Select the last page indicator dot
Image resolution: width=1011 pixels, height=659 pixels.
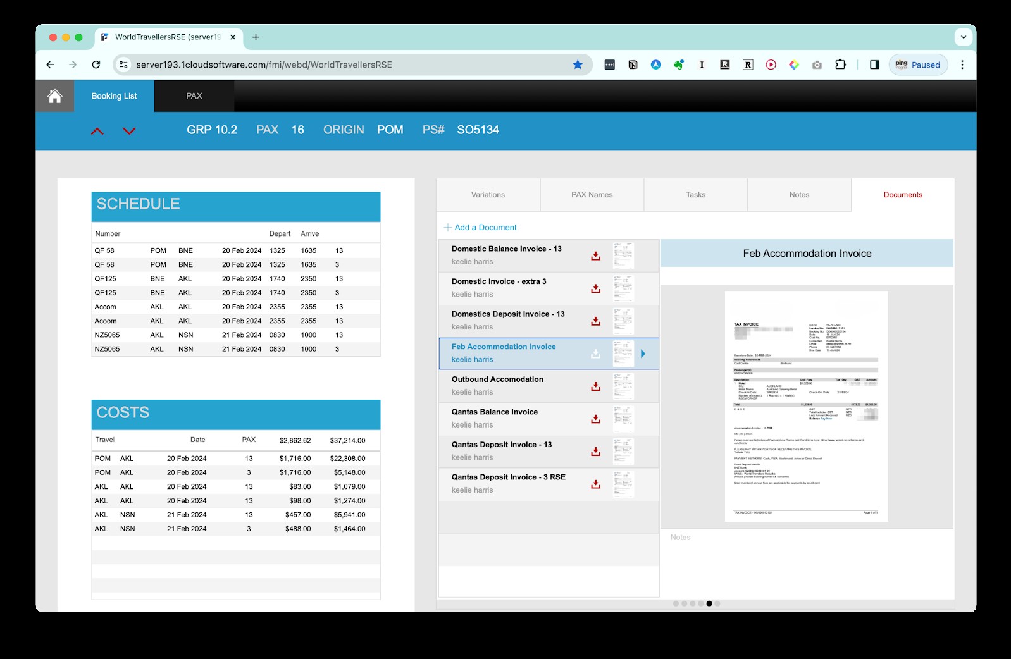pos(717,603)
